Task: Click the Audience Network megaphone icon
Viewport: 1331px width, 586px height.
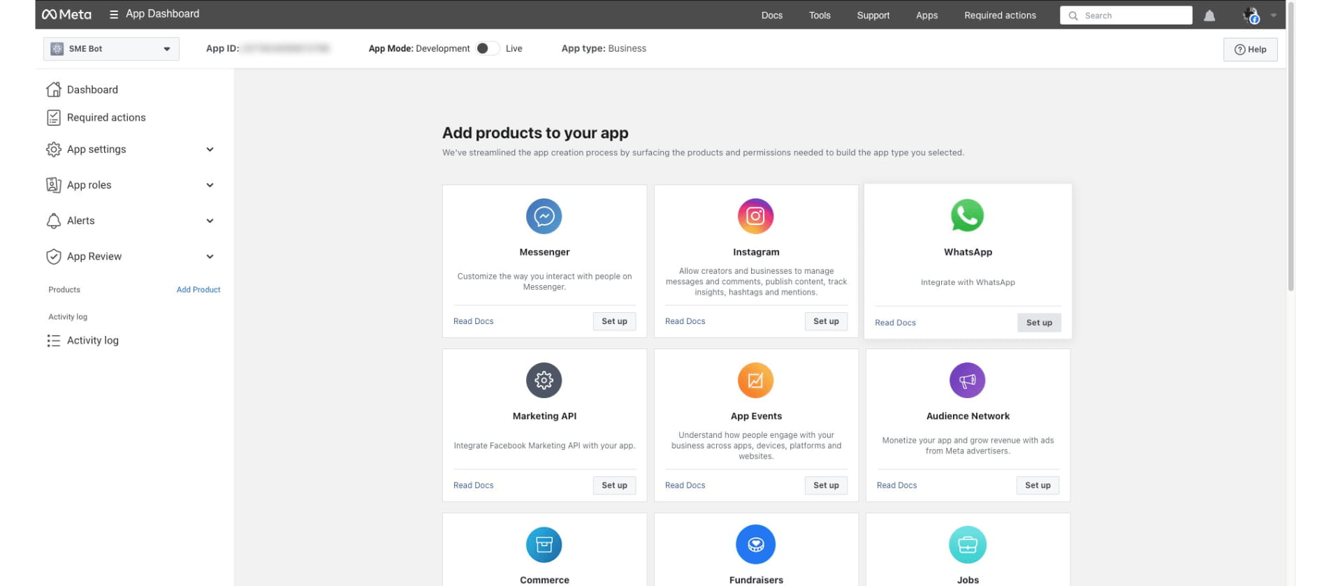Action: click(968, 380)
